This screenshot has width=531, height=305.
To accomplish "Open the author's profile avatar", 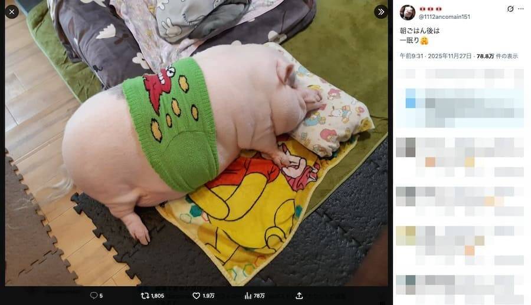I will pos(407,13).
